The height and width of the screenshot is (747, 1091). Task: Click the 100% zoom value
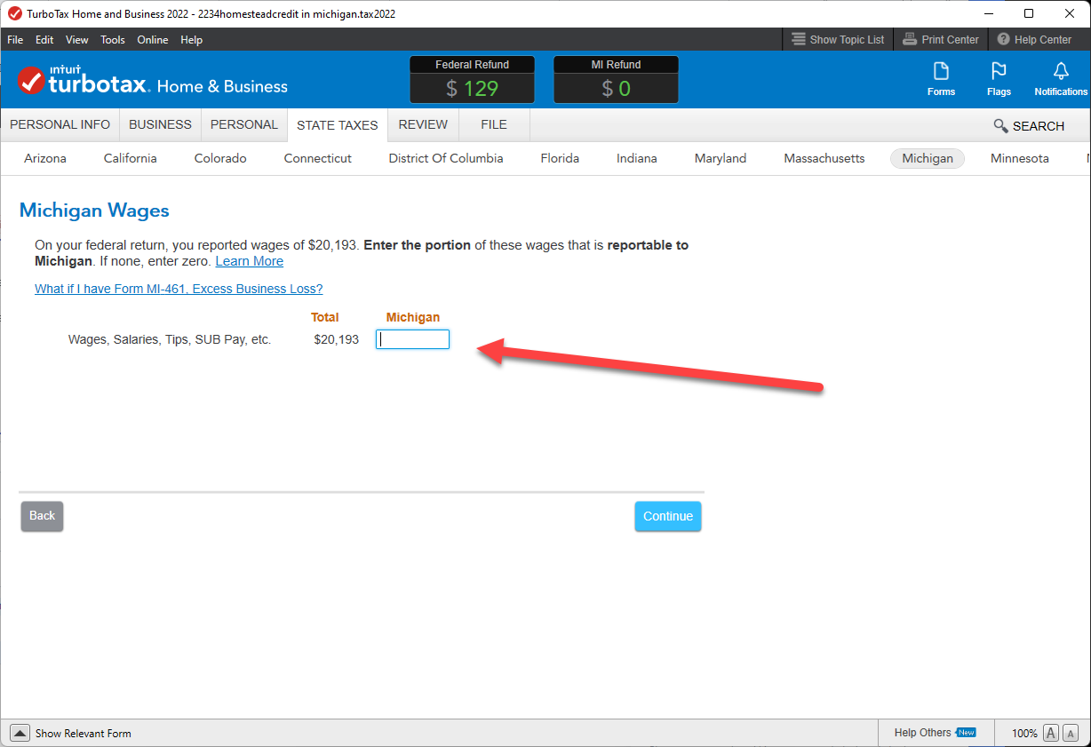(x=1024, y=734)
